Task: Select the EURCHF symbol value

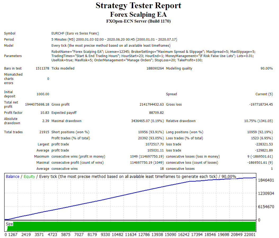Action: [x=75, y=33]
